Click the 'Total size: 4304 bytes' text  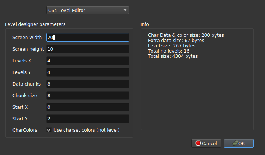[x=173, y=56]
